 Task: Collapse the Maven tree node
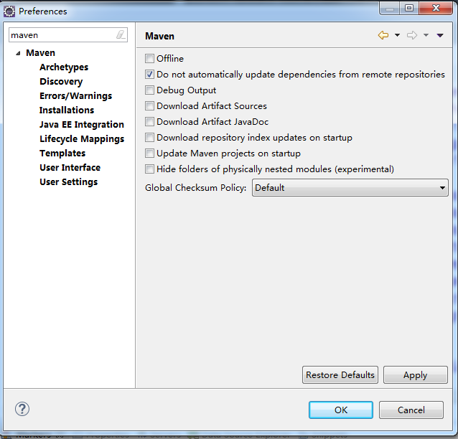tap(18, 53)
